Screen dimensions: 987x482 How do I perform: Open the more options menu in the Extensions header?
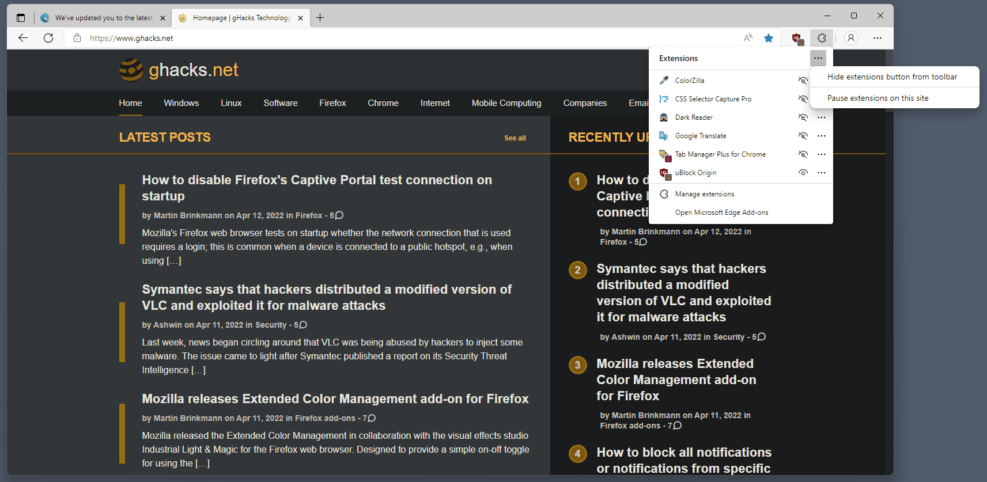[x=818, y=58]
